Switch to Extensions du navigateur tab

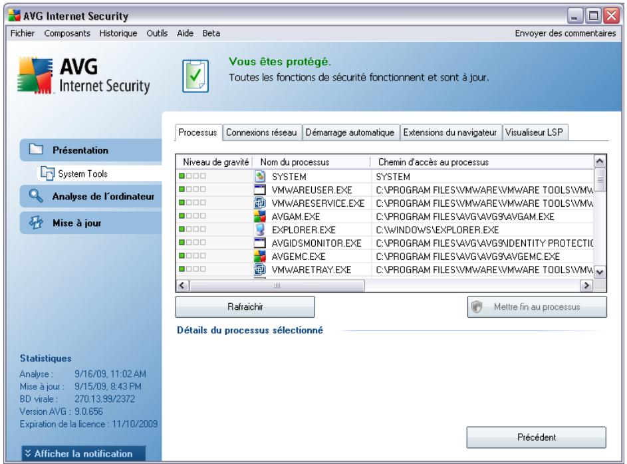(449, 132)
